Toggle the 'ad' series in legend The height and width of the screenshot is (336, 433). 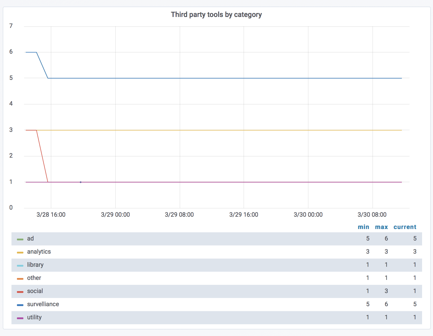[30, 239]
